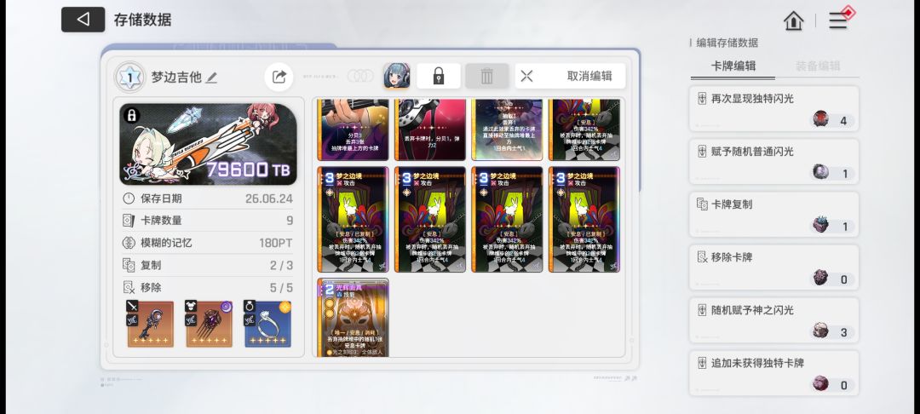The image size is (920, 414).
Task: Select the weapon staff equipment slot
Action: pos(150,324)
